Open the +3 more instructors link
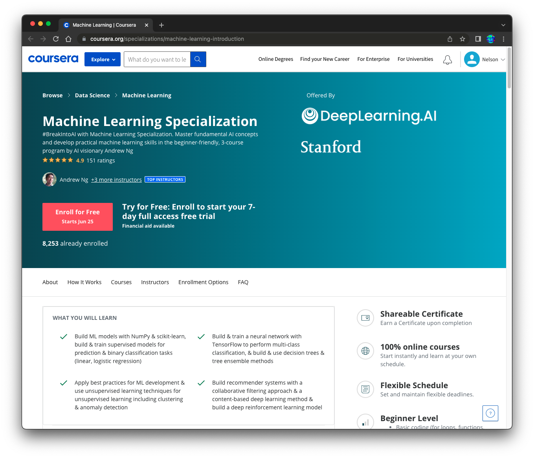 click(116, 180)
